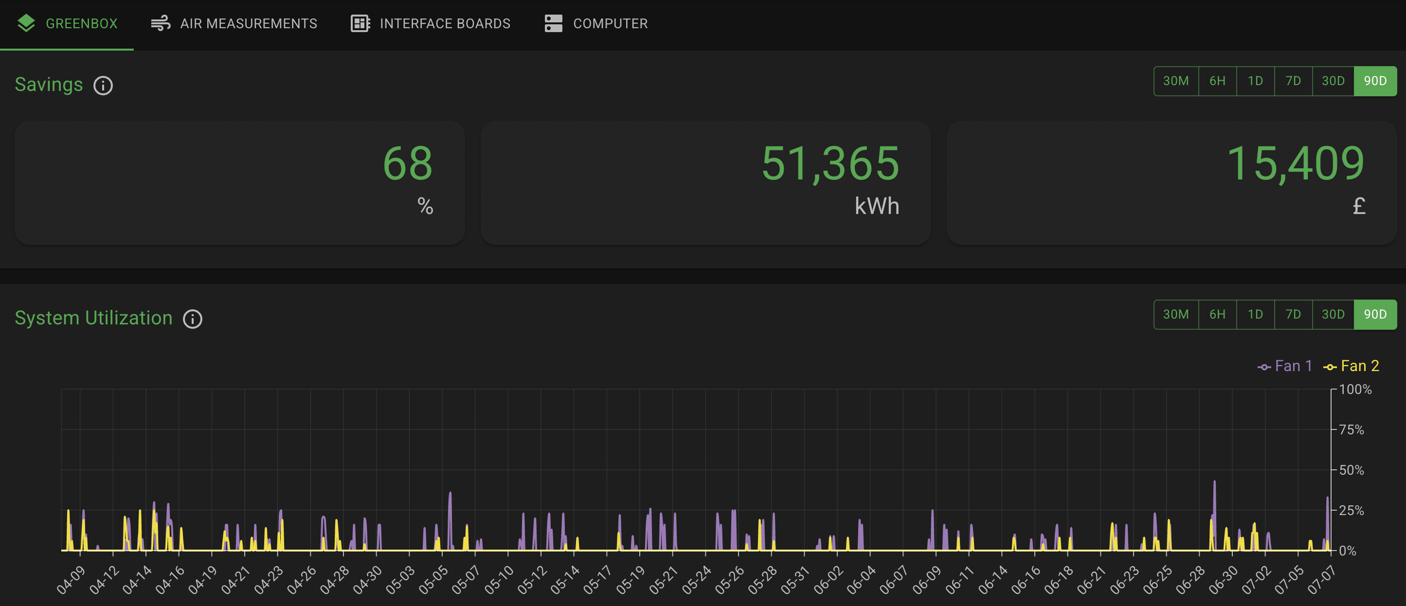Click the 50% y-axis label
The image size is (1406, 606).
click(1352, 470)
